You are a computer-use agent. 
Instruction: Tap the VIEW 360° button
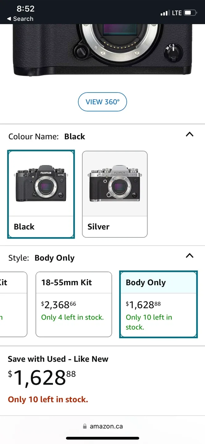point(102,102)
